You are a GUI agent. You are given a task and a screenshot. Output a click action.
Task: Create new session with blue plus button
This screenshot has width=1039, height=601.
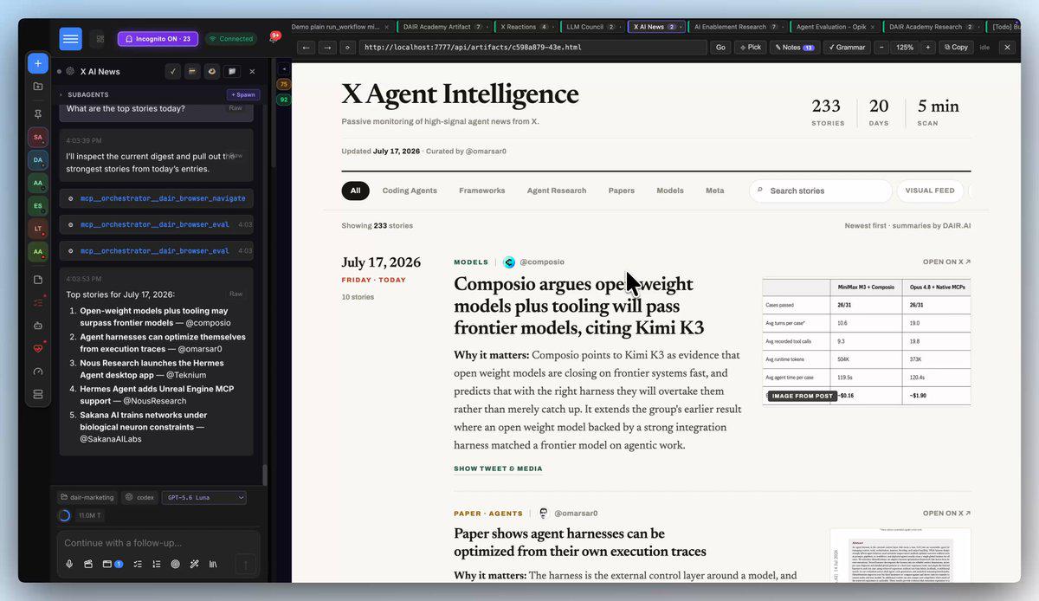[x=38, y=63]
